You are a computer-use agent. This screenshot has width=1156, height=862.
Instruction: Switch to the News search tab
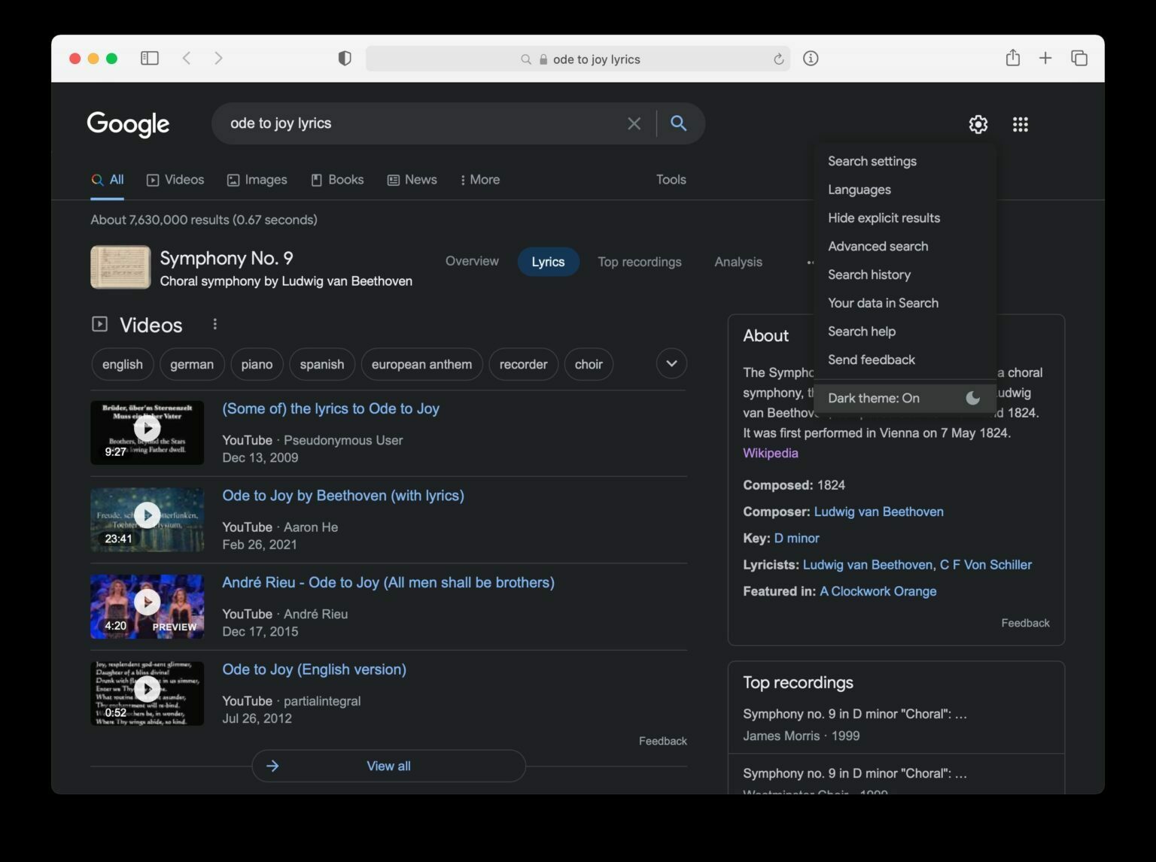(x=412, y=180)
